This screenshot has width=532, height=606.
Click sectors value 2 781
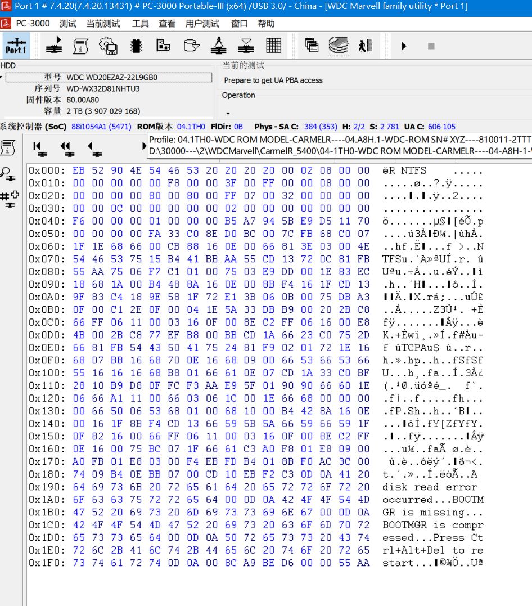pyautogui.click(x=389, y=127)
